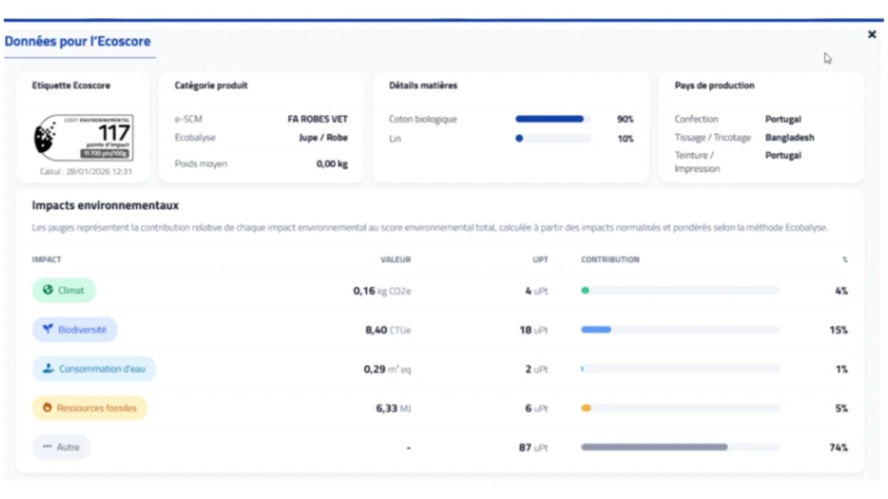
Task: Click the CONTRIBUTION column header
Action: tap(610, 260)
